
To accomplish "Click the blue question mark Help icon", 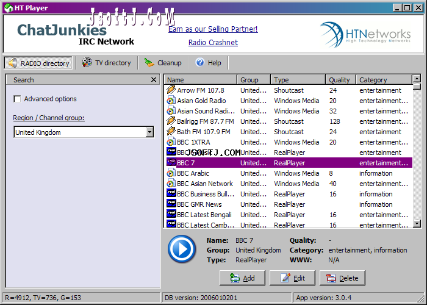I will [x=200, y=62].
